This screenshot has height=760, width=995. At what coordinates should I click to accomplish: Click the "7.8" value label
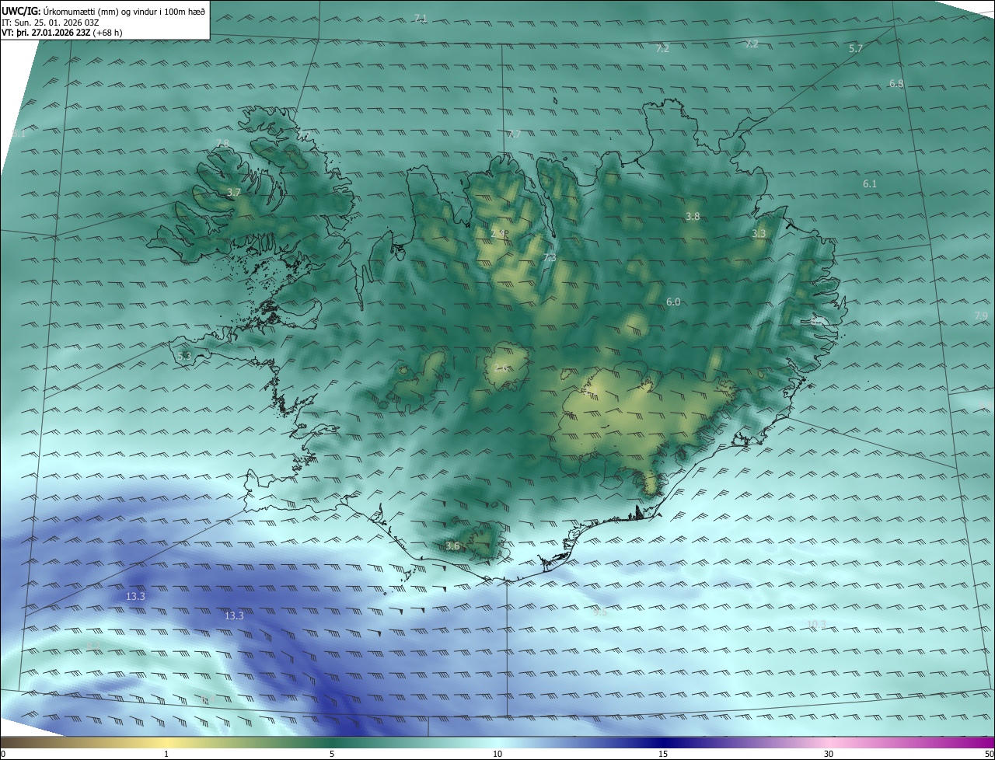click(222, 143)
